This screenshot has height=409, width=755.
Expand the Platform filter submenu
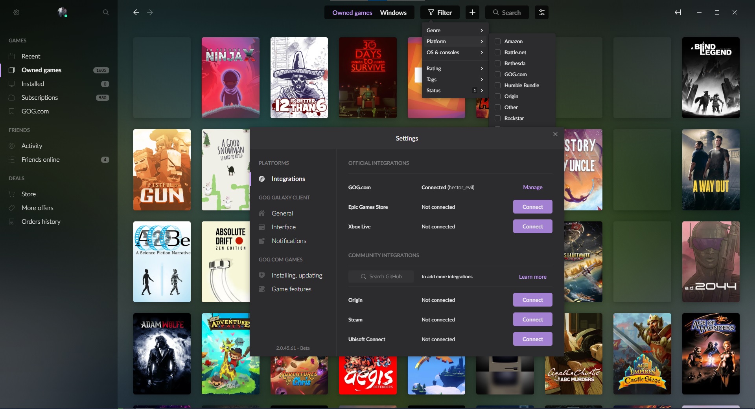coord(455,41)
